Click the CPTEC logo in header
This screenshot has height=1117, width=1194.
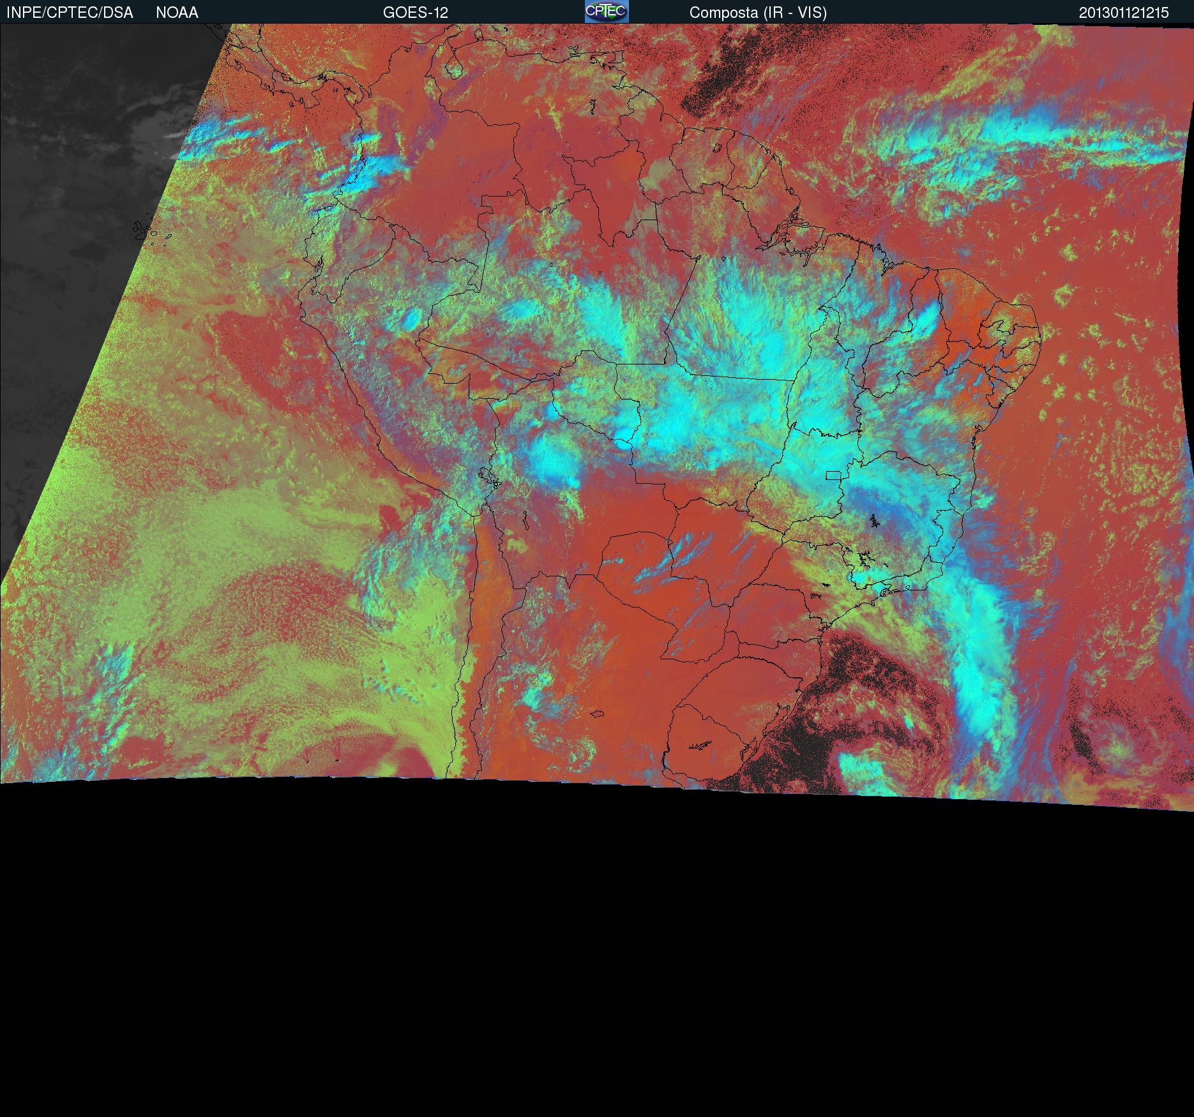coord(607,11)
